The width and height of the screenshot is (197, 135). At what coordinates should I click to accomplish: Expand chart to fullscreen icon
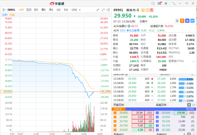point(103,10)
